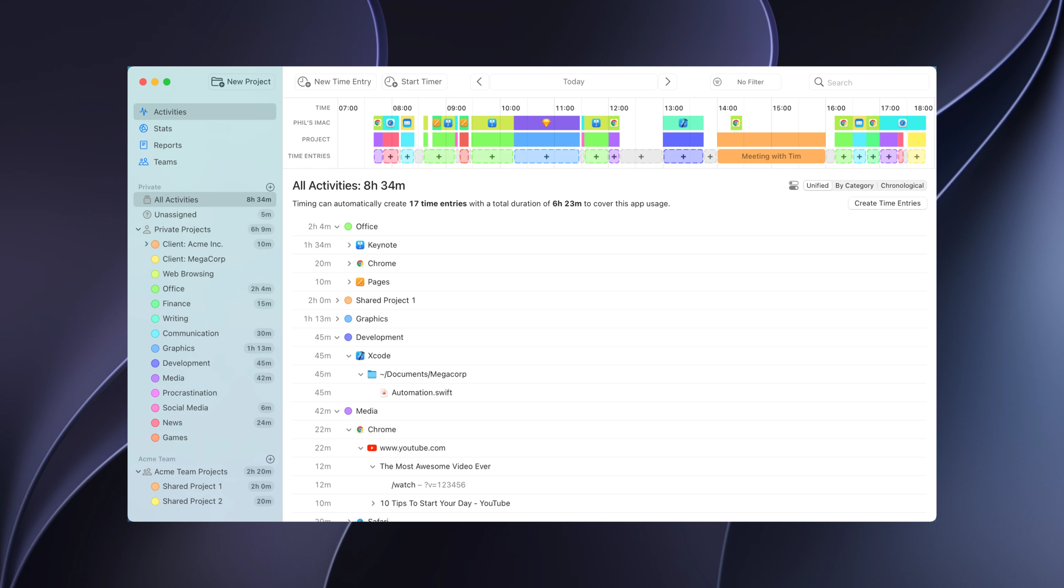Expand the Keynote row
1064x588 pixels.
click(x=349, y=245)
